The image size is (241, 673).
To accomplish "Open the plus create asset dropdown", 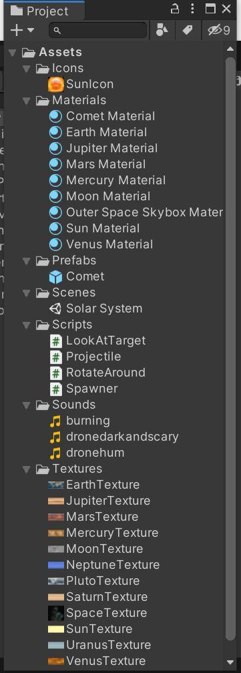I will [x=22, y=31].
